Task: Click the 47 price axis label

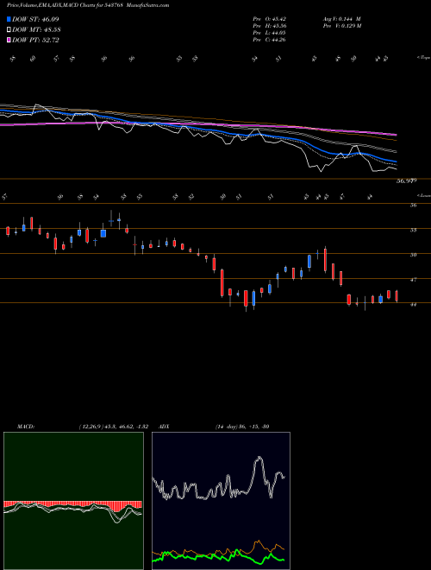Action: (413, 280)
